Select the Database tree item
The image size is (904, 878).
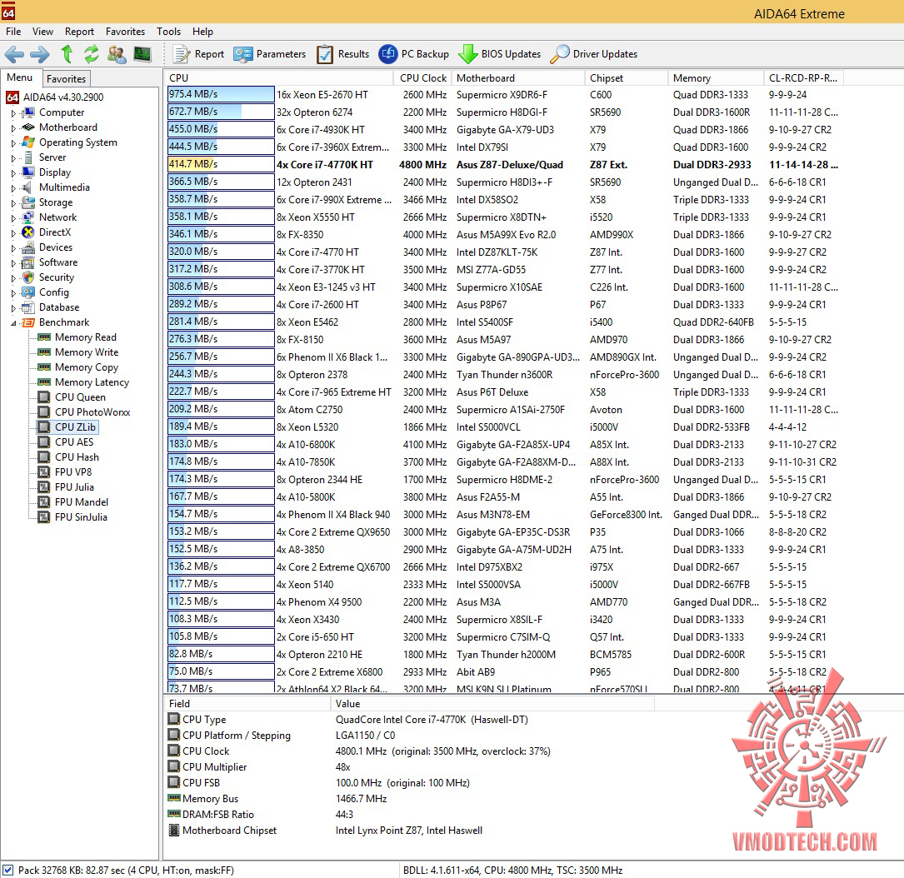point(50,307)
